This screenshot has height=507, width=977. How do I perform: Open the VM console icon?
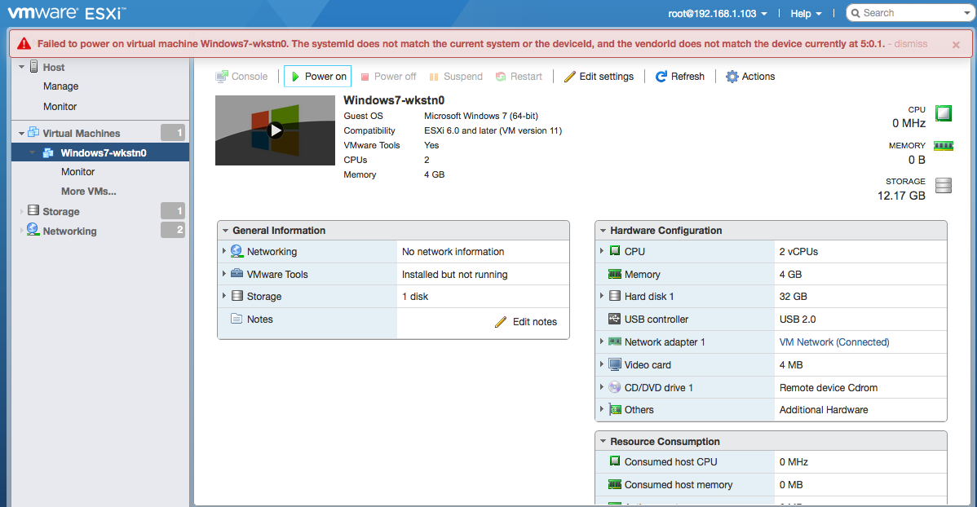241,76
